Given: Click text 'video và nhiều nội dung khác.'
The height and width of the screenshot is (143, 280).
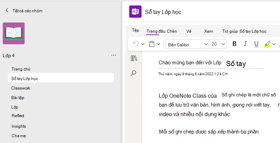Looking at the screenshot, I should click(x=195, y=114).
